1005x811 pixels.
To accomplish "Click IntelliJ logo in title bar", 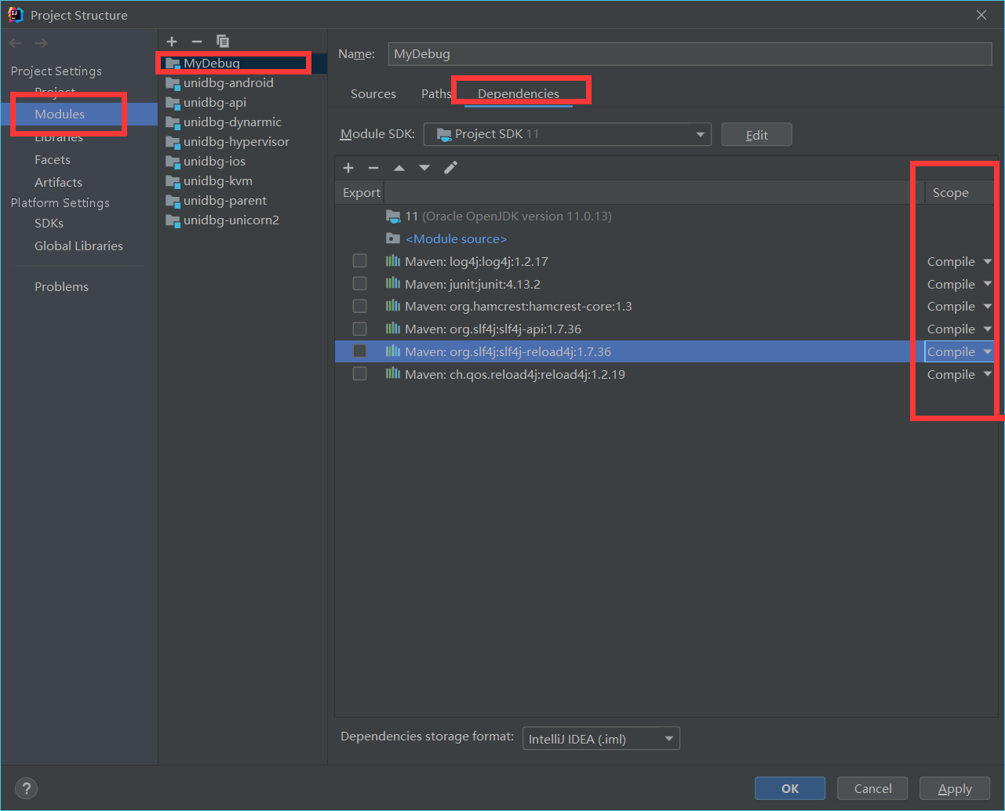I will click(15, 15).
